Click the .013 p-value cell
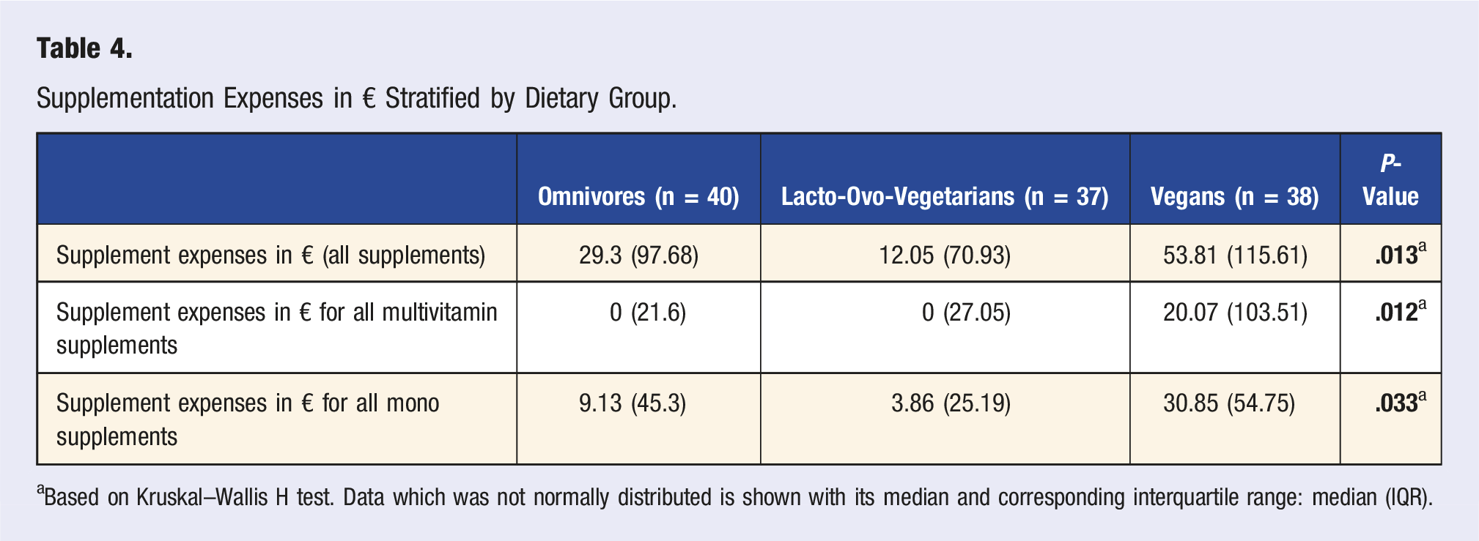 click(1401, 253)
